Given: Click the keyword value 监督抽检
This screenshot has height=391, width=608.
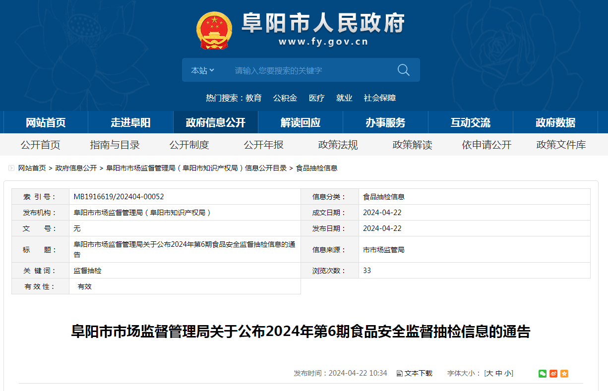Looking at the screenshot, I should click(88, 271).
